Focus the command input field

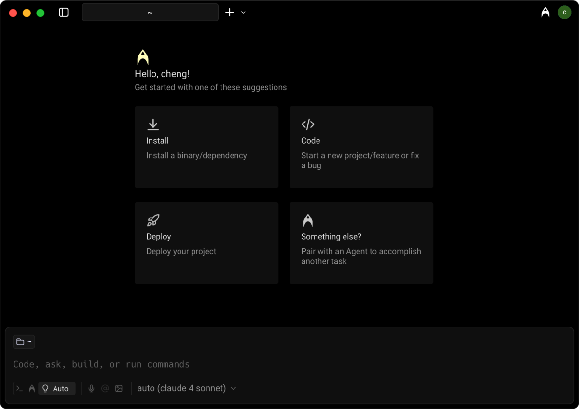(x=289, y=364)
